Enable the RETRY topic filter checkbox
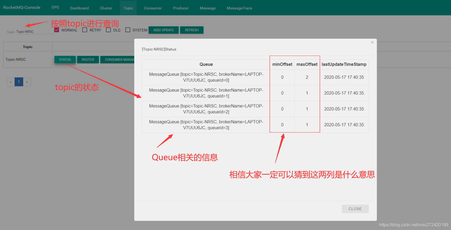 [85, 30]
